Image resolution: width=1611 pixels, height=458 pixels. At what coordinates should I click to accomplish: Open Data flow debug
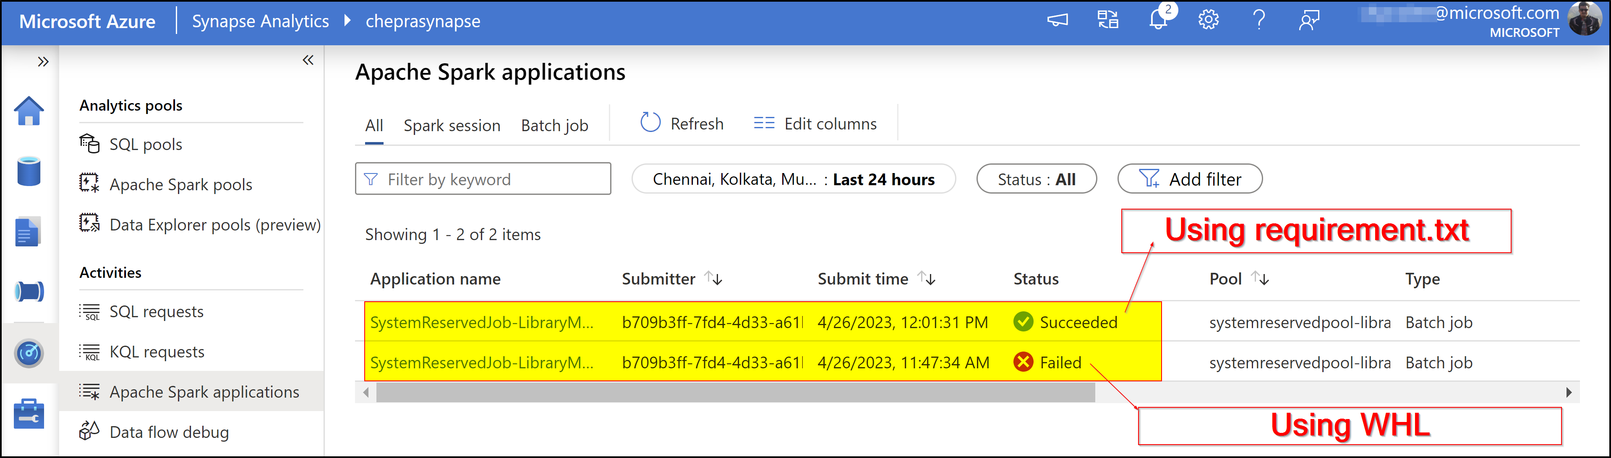pyautogui.click(x=169, y=432)
